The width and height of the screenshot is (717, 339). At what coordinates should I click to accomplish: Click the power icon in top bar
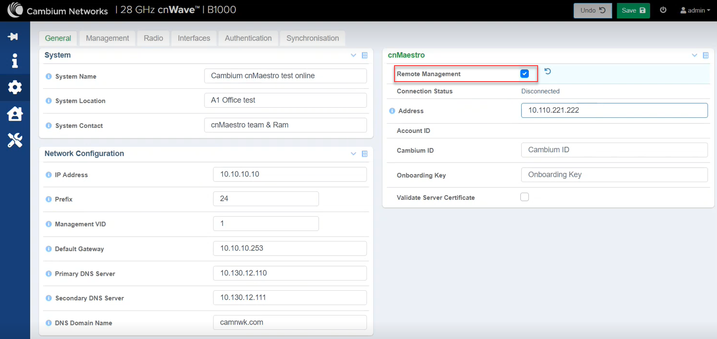click(663, 10)
